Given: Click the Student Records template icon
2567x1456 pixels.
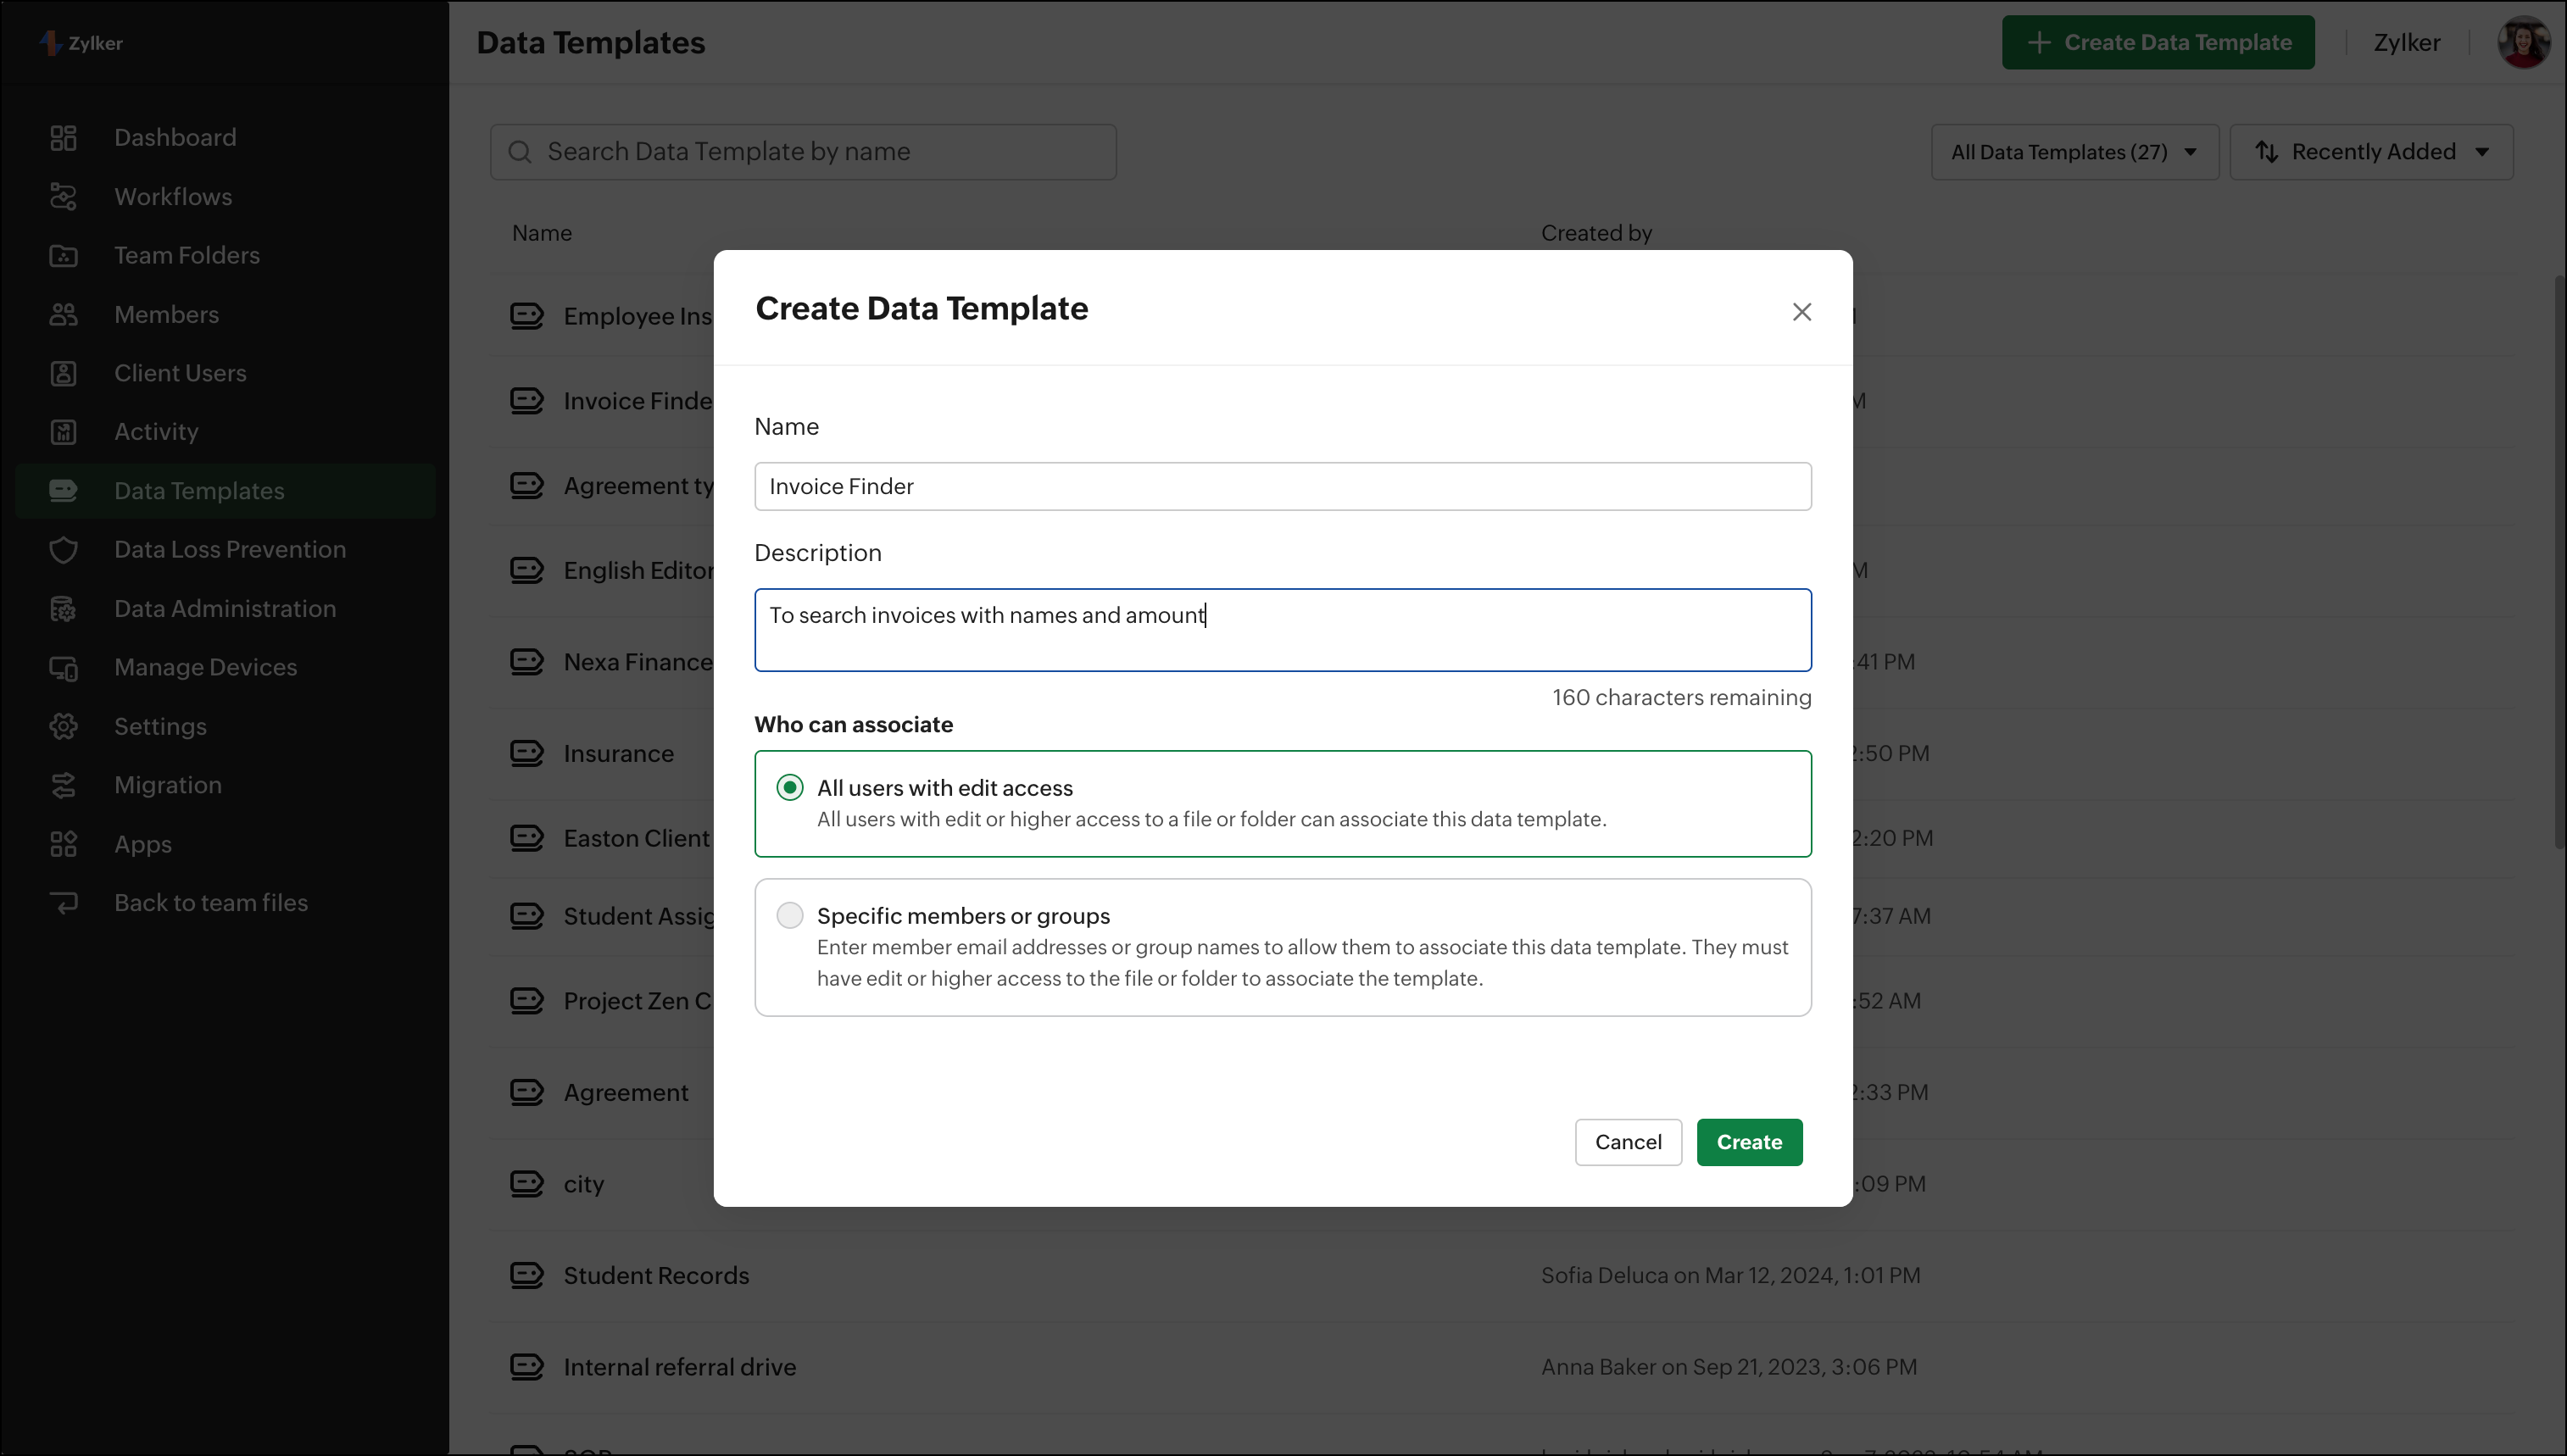Looking at the screenshot, I should coord(526,1275).
